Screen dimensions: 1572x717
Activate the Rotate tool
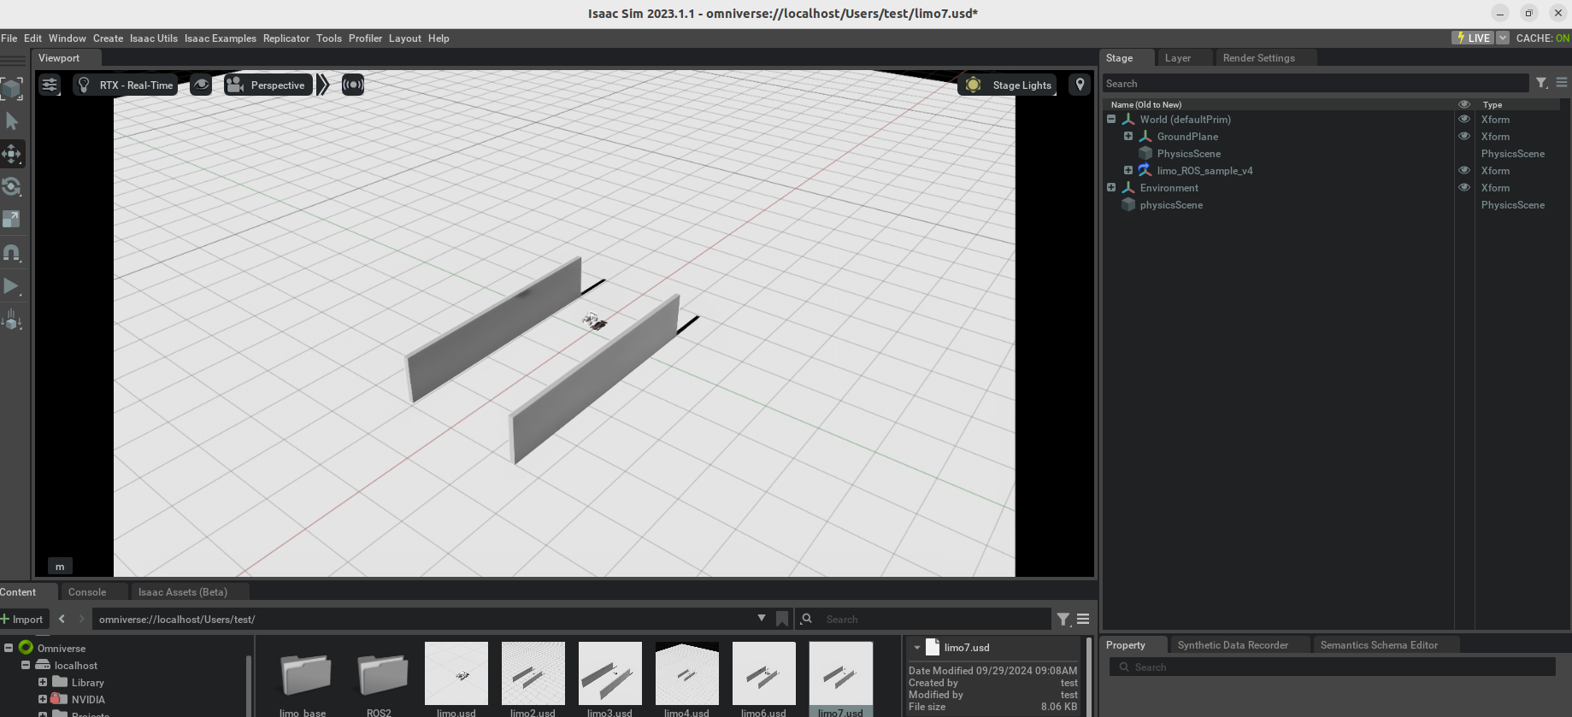pyautogui.click(x=12, y=186)
